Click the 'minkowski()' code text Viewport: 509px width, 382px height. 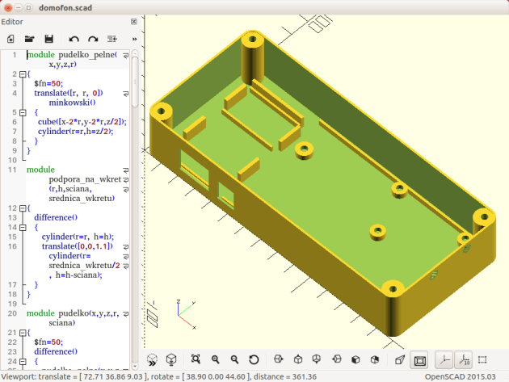(x=72, y=103)
